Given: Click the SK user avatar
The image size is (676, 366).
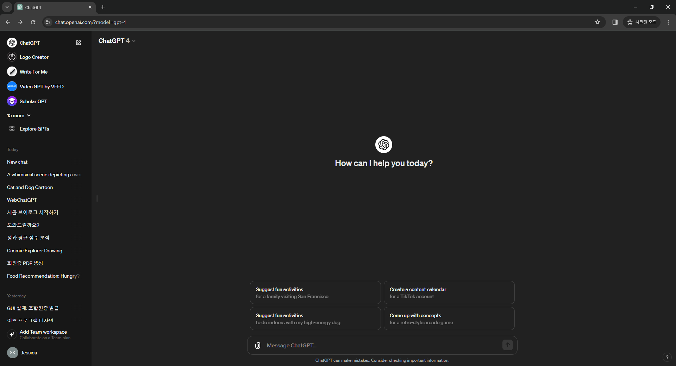Looking at the screenshot, I should pyautogui.click(x=13, y=353).
